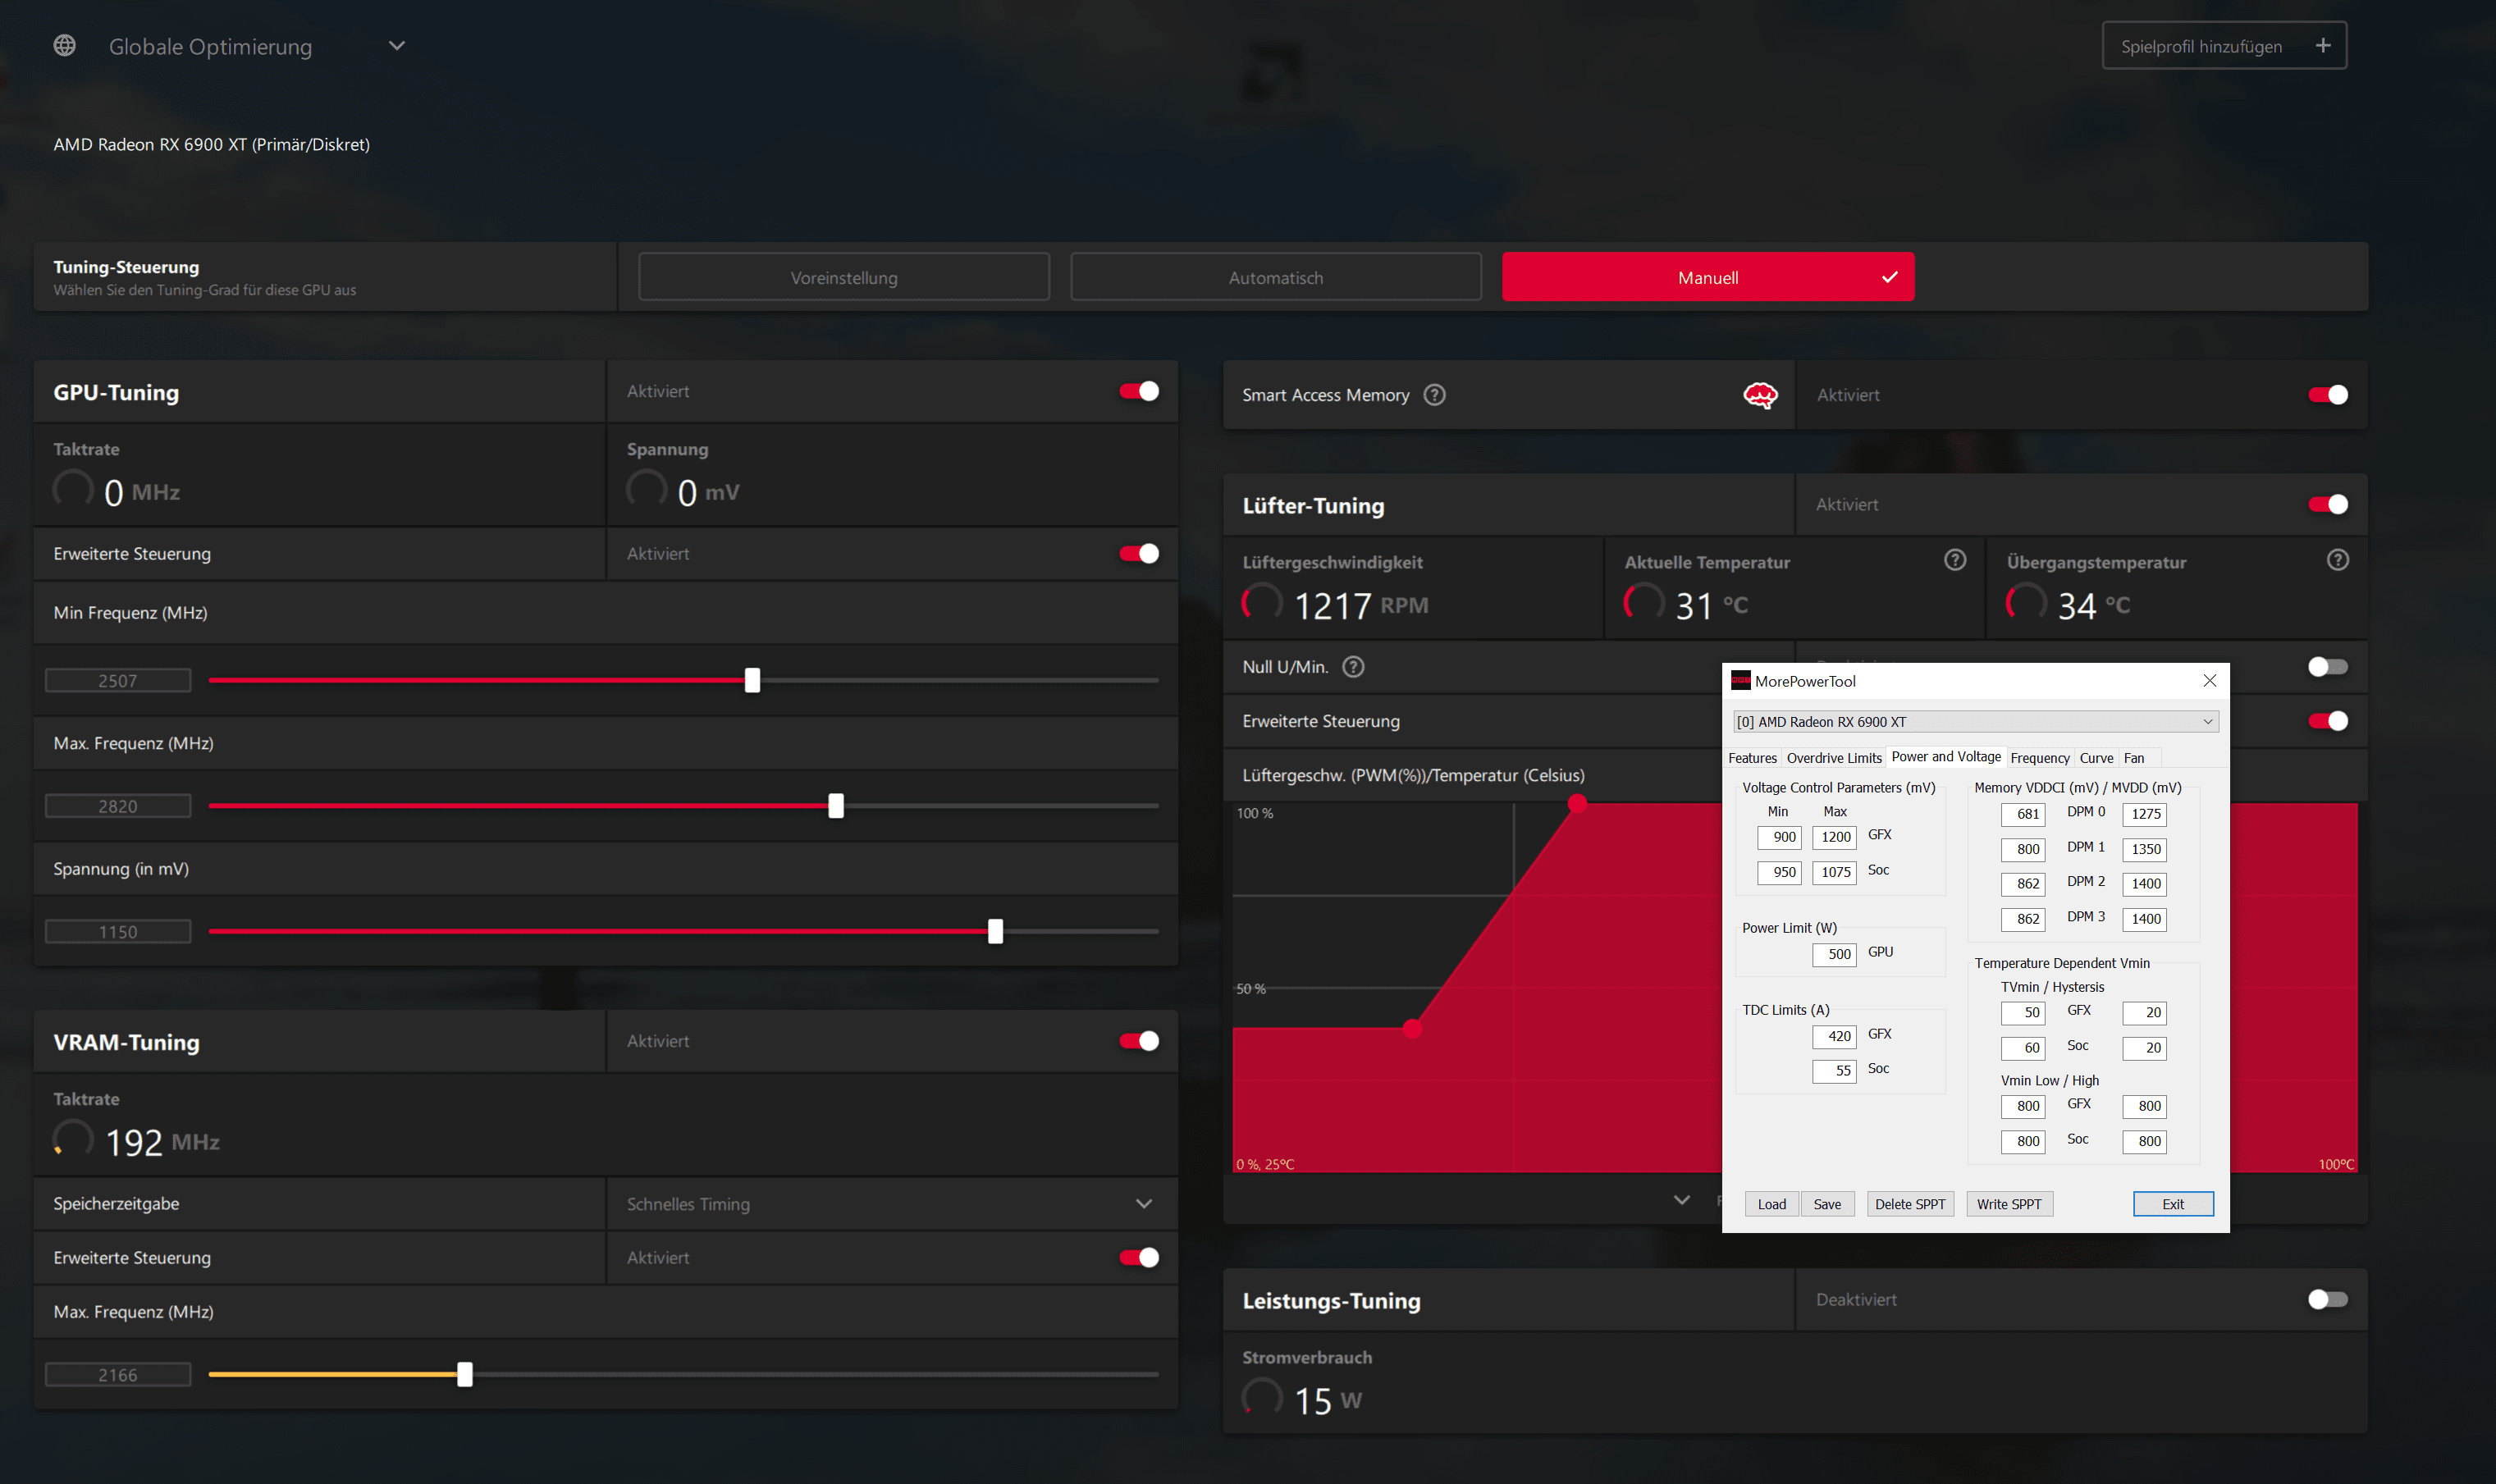Click the TDC Limits Soc field 55
The height and width of the screenshot is (1484, 2496).
point(1835,1071)
